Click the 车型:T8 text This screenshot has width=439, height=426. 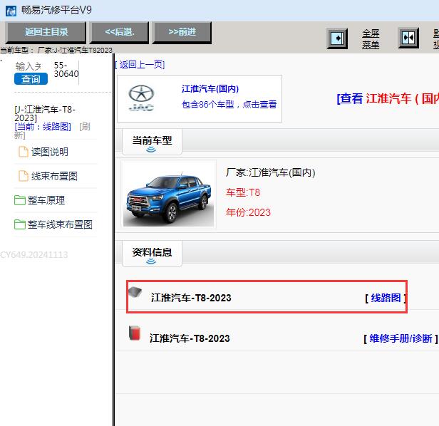pyautogui.click(x=243, y=192)
